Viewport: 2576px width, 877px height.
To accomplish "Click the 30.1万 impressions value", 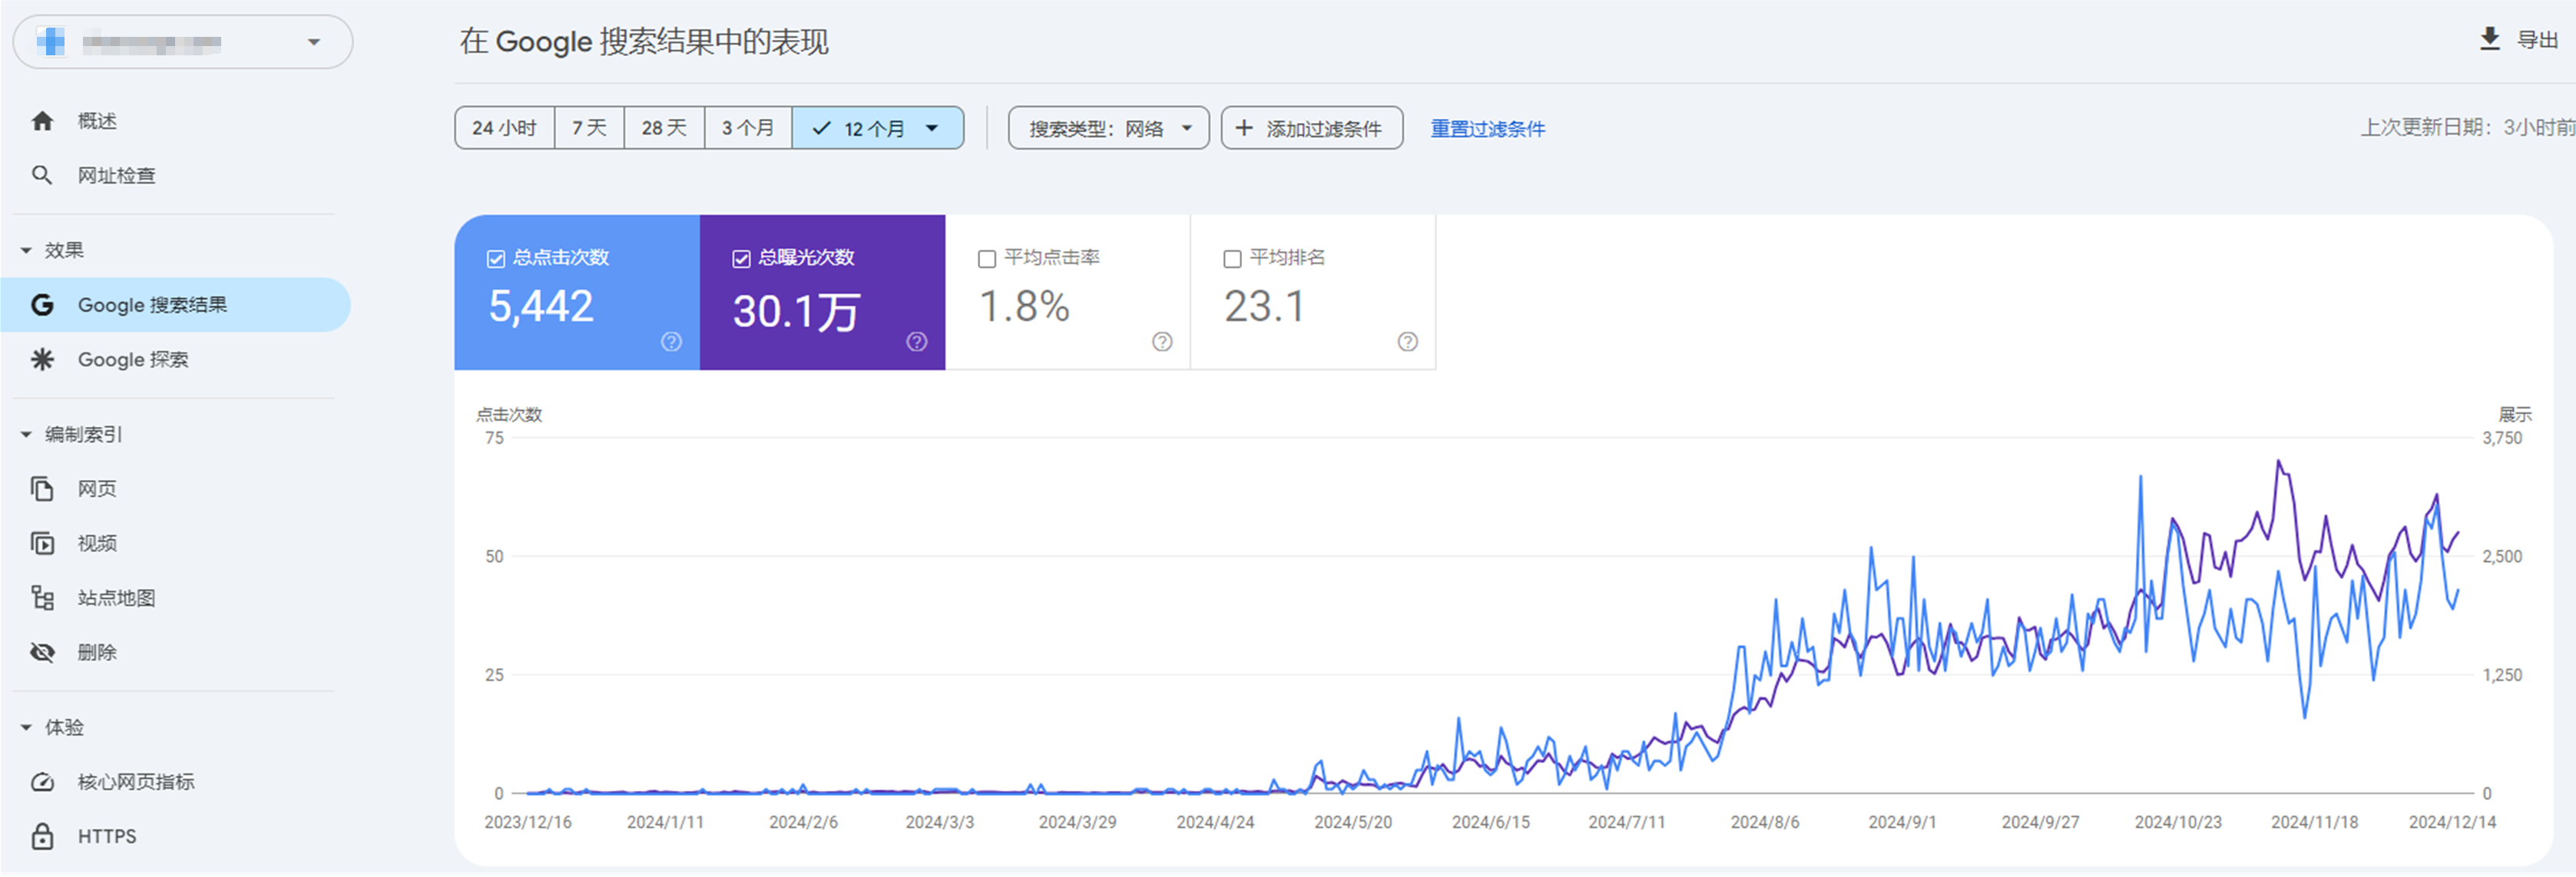I will 796,311.
